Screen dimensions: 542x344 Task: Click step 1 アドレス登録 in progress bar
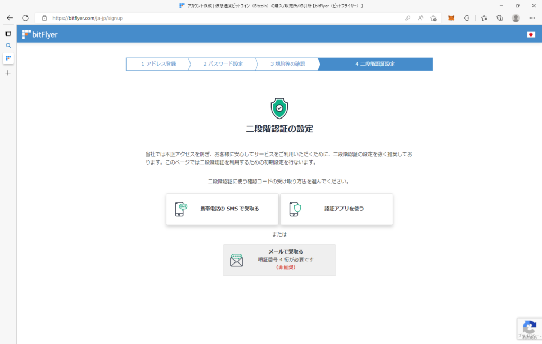pyautogui.click(x=158, y=64)
